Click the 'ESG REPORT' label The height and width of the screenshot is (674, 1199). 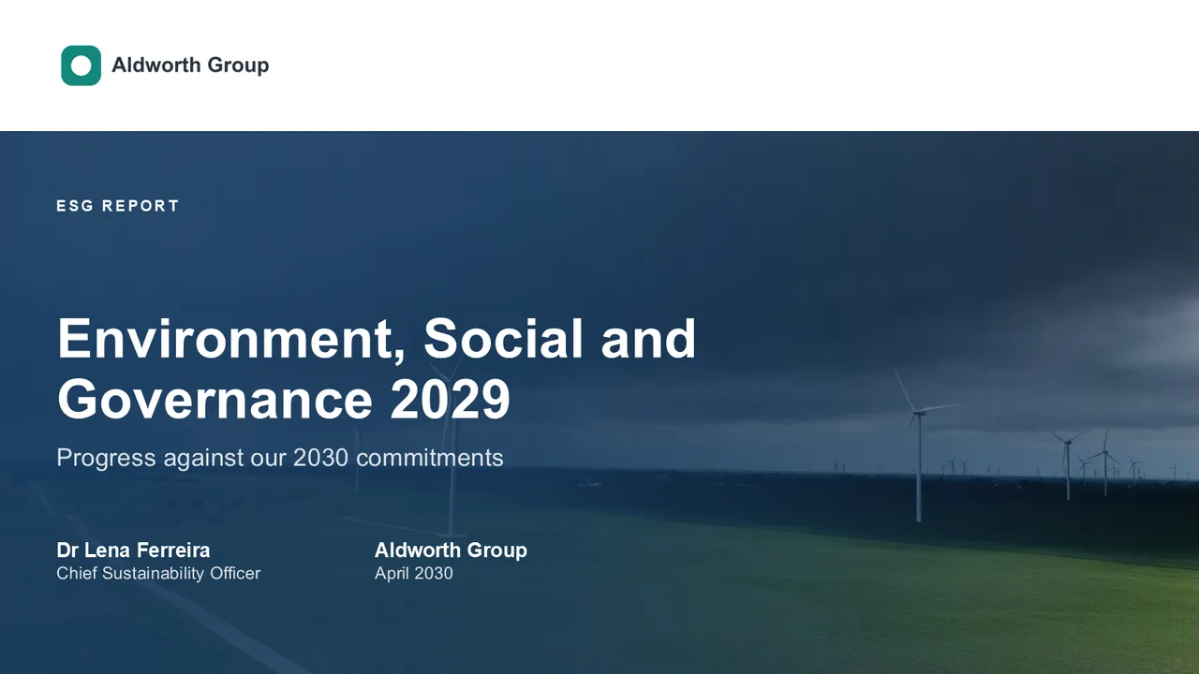coord(117,206)
